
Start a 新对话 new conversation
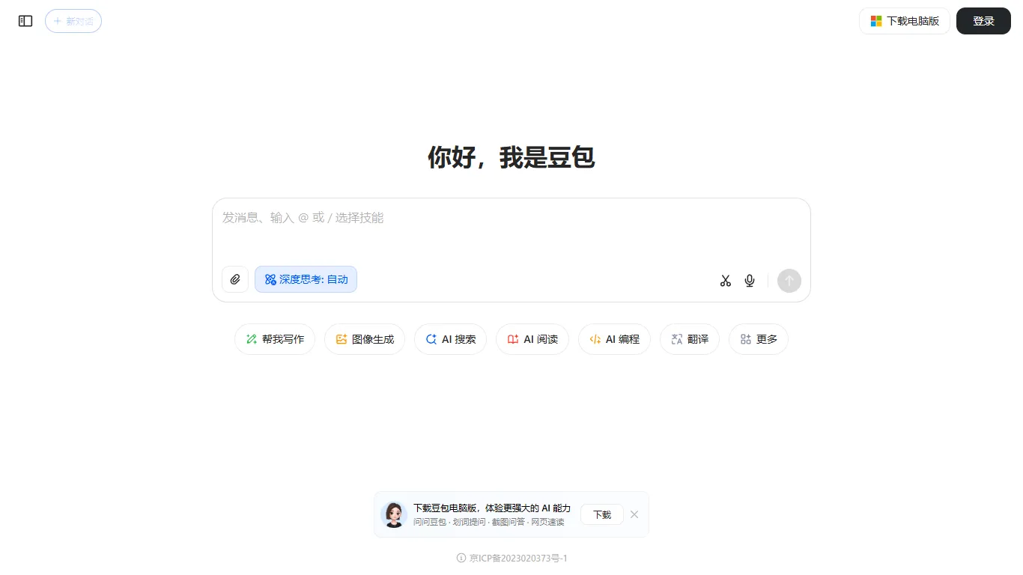[73, 21]
